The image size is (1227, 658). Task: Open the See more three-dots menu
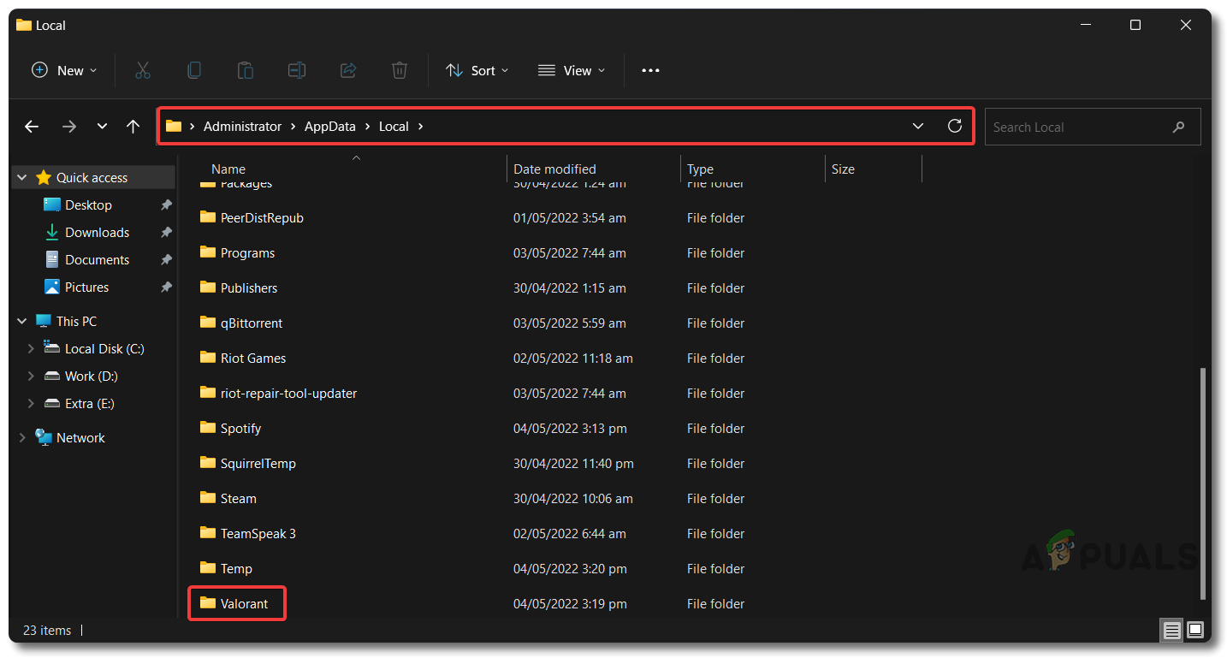(x=650, y=70)
